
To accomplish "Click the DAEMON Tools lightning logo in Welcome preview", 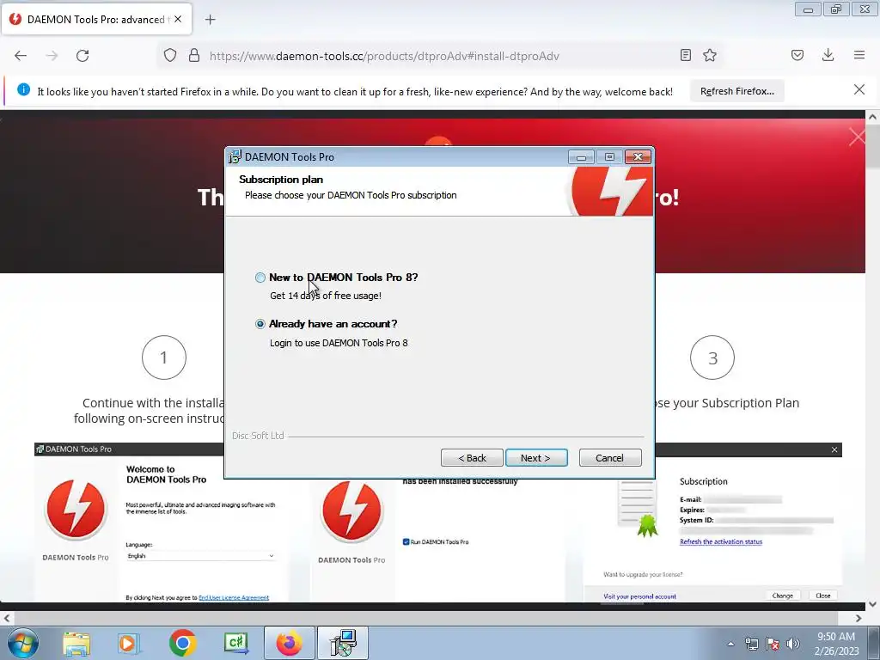I will (x=76, y=510).
